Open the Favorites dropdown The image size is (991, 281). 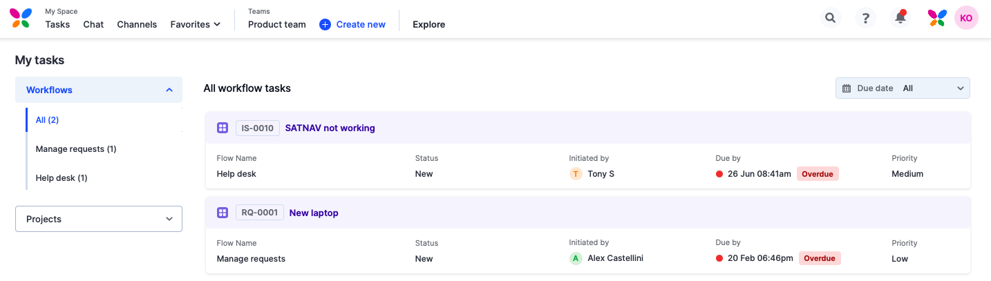click(196, 24)
